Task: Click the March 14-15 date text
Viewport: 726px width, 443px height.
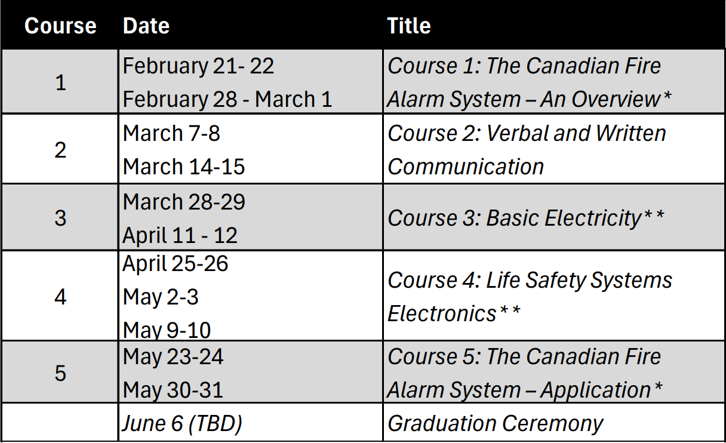Action: click(184, 167)
